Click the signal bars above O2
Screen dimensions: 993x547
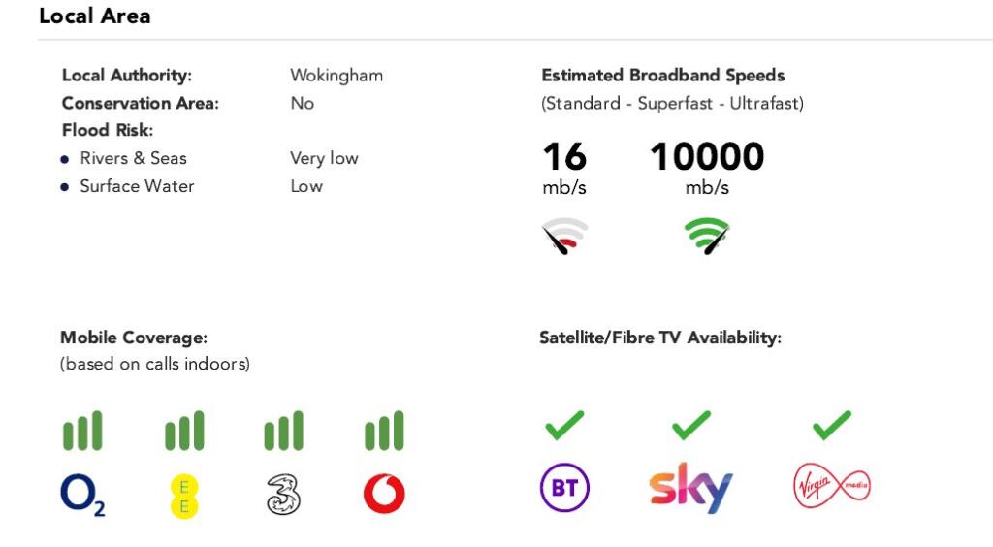point(83,431)
